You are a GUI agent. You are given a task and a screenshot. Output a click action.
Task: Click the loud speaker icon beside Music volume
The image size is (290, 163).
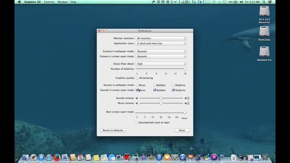(187, 103)
